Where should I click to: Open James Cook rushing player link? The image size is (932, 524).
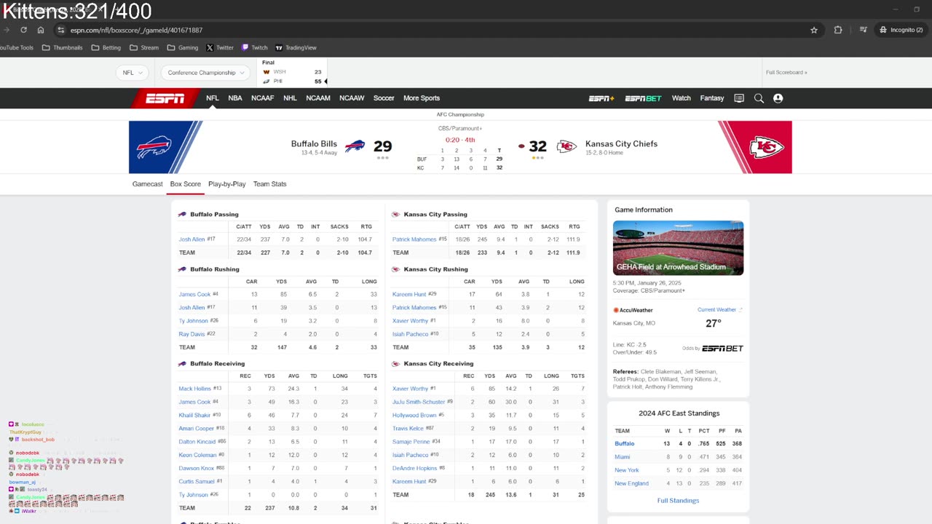[x=194, y=295]
